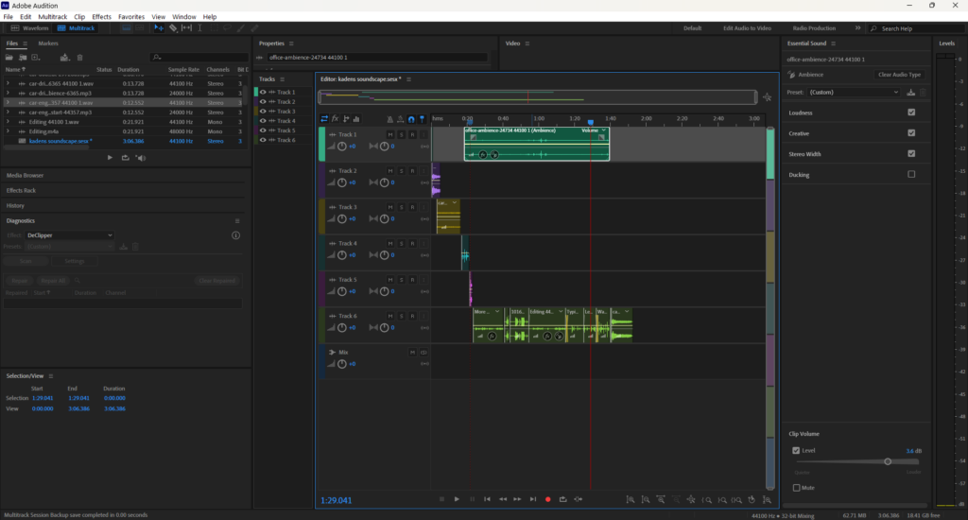Solo Track 3 using the S button

[401, 207]
